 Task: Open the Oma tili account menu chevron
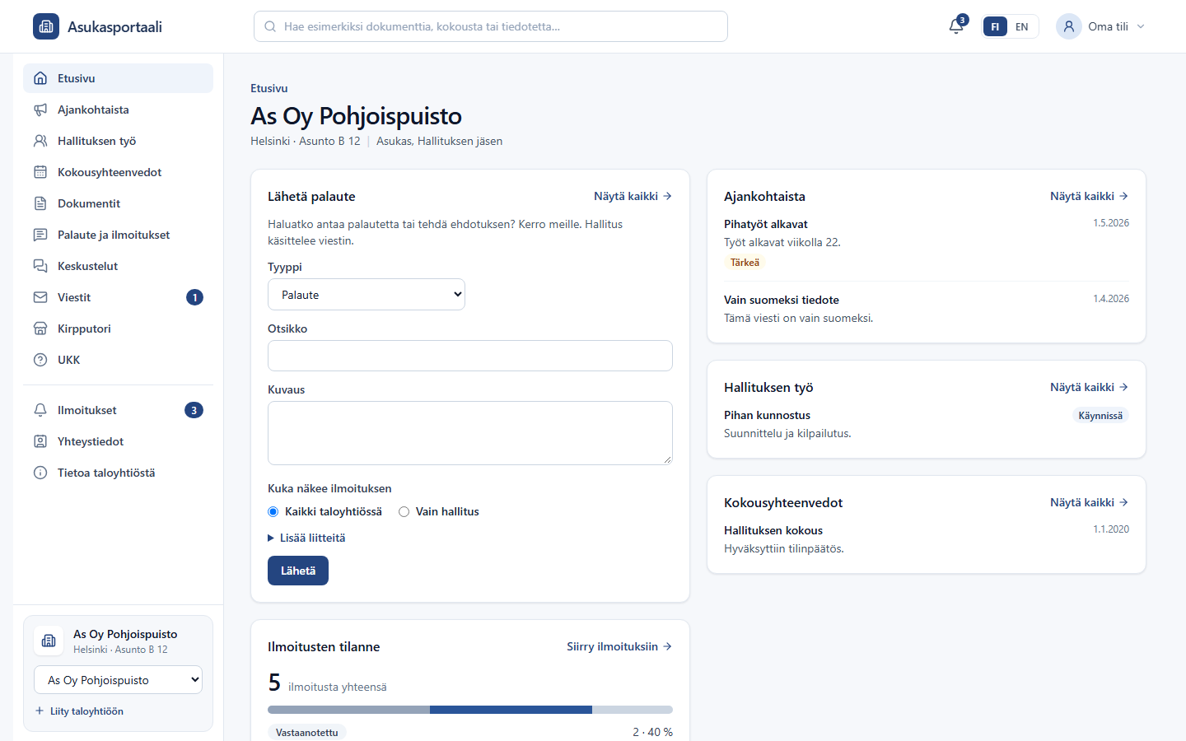click(1141, 26)
